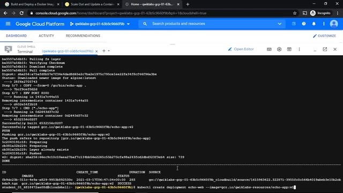
Task: Click the CREATE_TIME column header text
Action: [x=87, y=172]
